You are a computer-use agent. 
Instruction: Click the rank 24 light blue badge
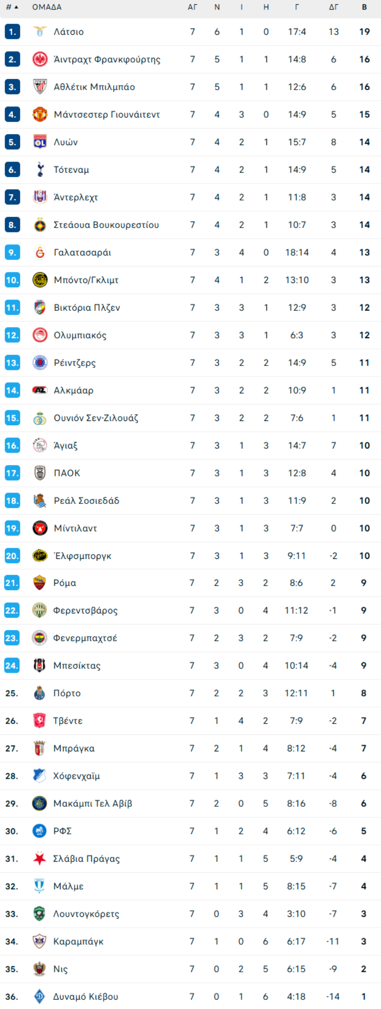(x=12, y=665)
